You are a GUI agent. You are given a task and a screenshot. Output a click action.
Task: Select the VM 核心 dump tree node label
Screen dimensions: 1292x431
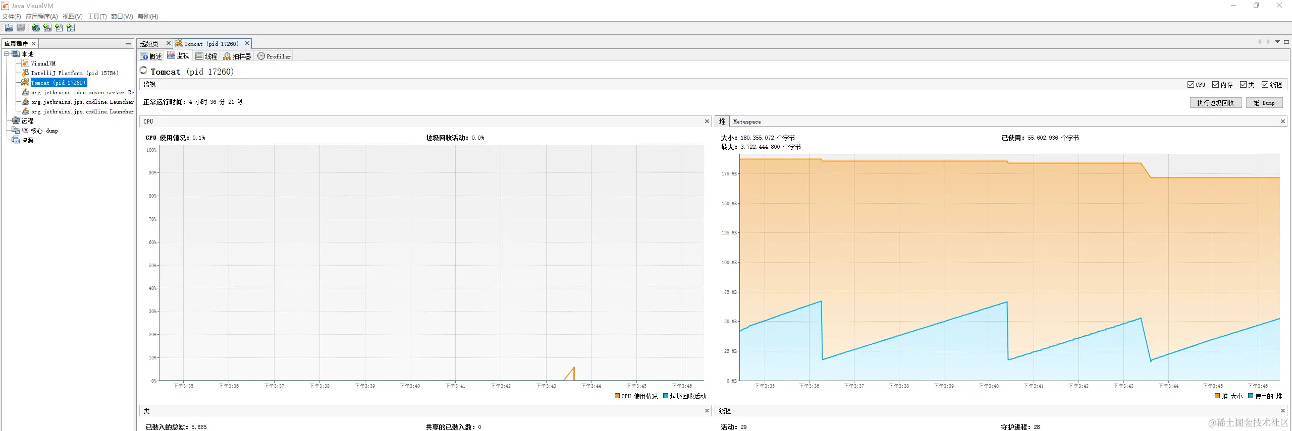tap(39, 131)
